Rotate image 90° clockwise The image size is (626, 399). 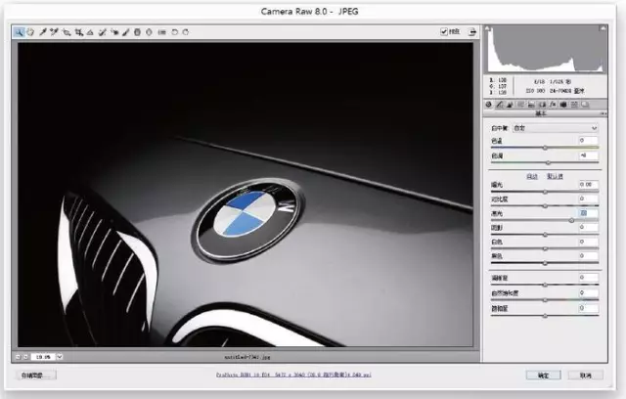[185, 31]
